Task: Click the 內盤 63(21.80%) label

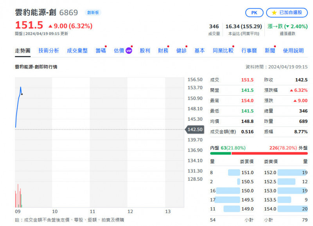Action: pos(228,148)
